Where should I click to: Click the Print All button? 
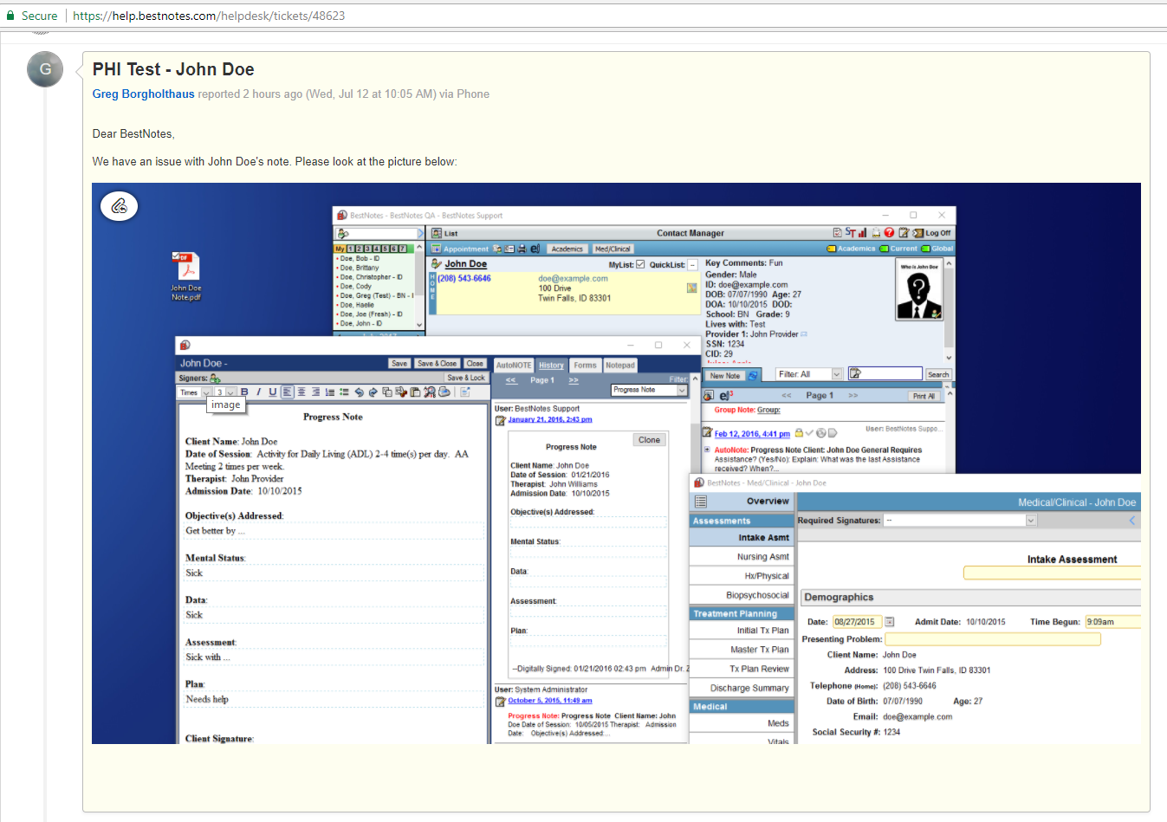[924, 396]
